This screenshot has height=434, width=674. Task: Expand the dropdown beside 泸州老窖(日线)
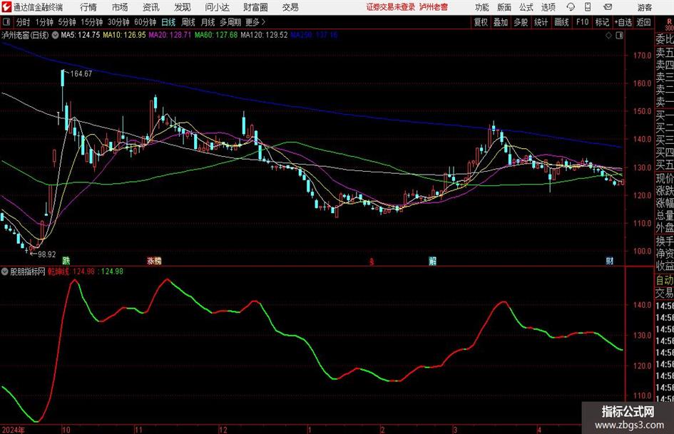point(56,35)
